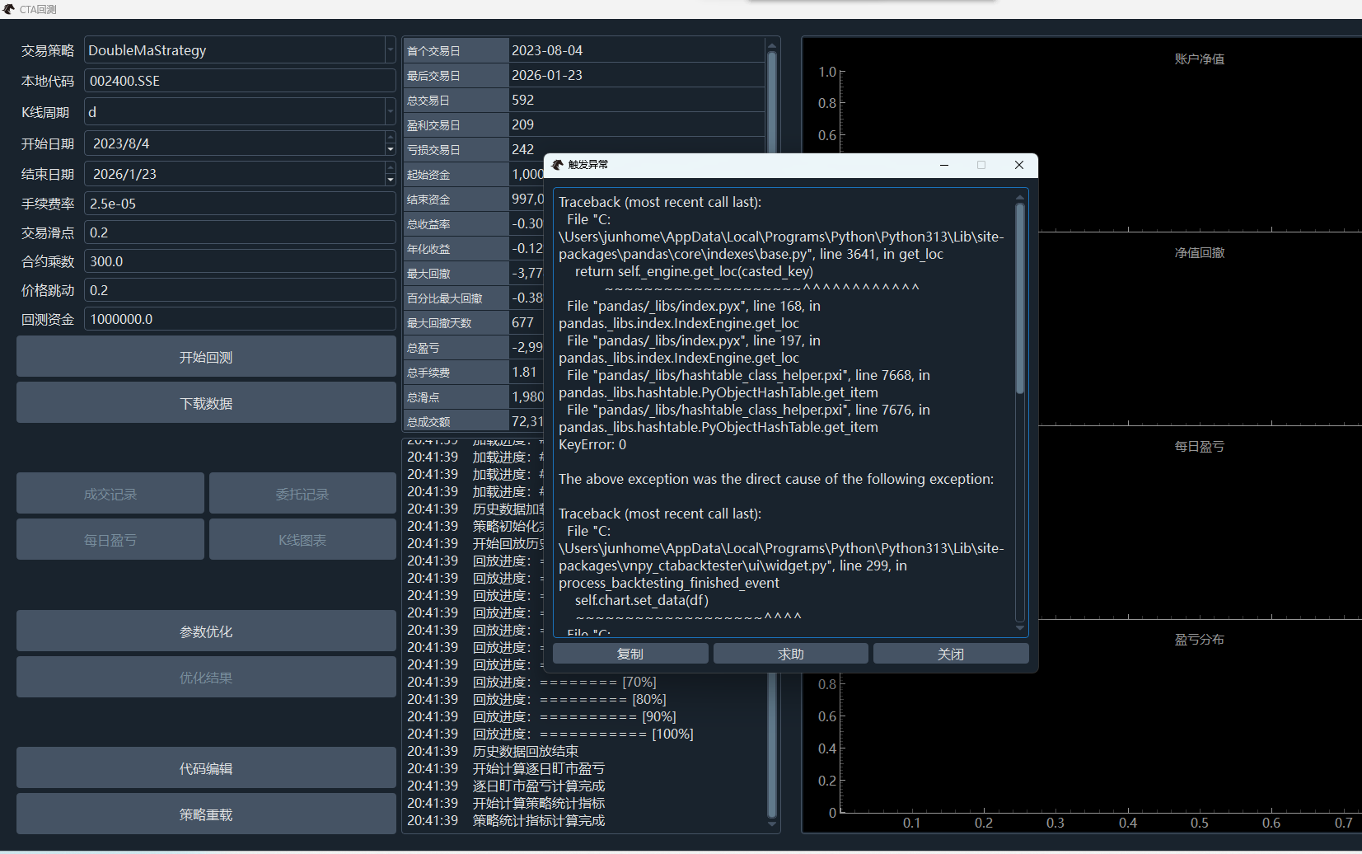Copy traceback with the 复制 button
Viewport: 1362px width, 854px height.
click(x=630, y=654)
